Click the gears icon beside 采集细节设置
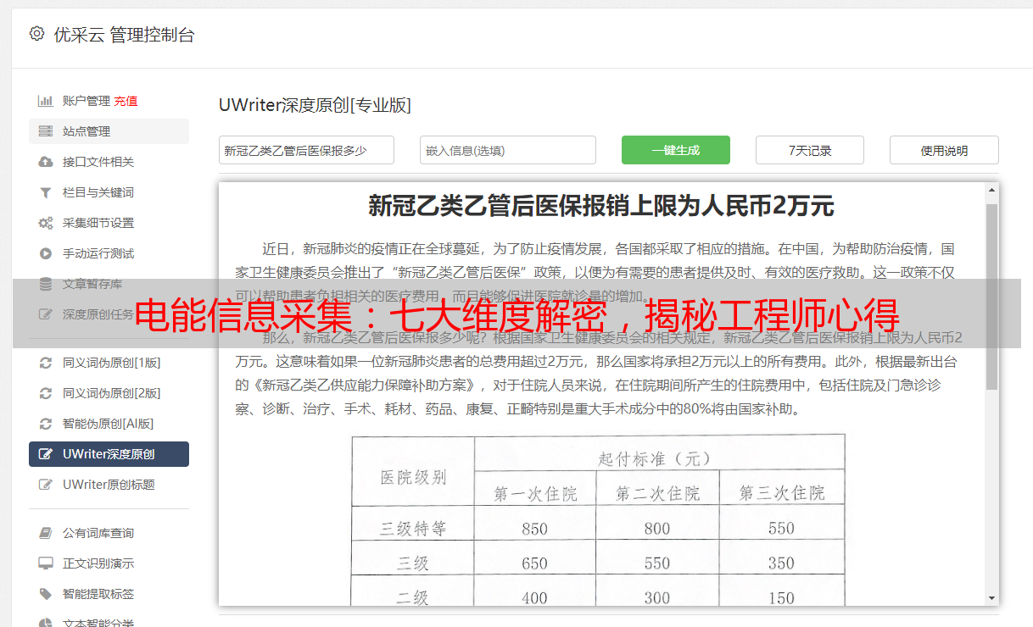 [46, 223]
